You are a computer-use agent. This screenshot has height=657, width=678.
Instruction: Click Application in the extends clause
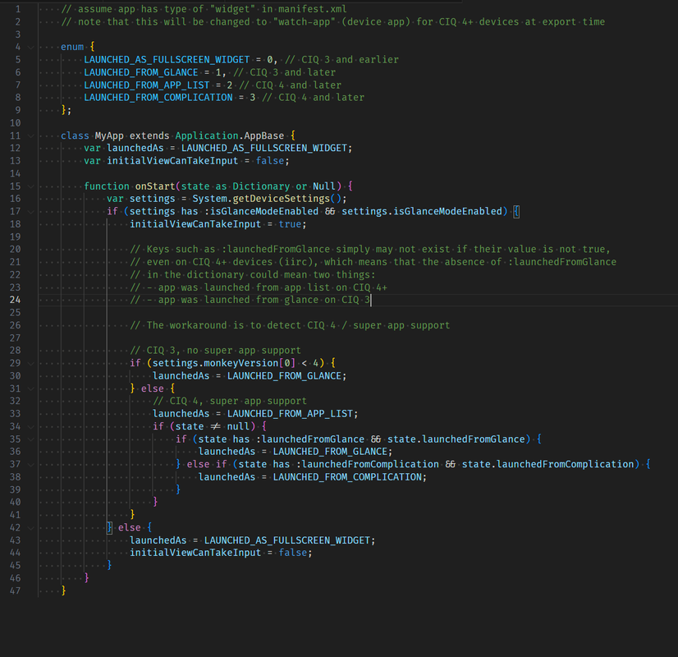(x=207, y=136)
